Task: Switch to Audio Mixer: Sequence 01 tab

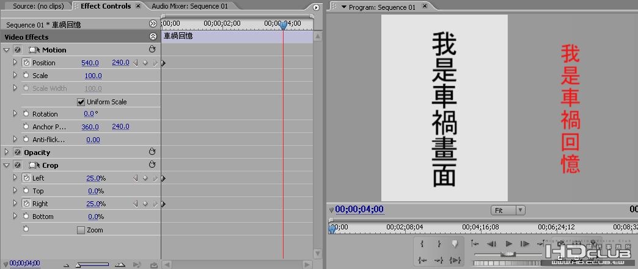Action: [189, 6]
